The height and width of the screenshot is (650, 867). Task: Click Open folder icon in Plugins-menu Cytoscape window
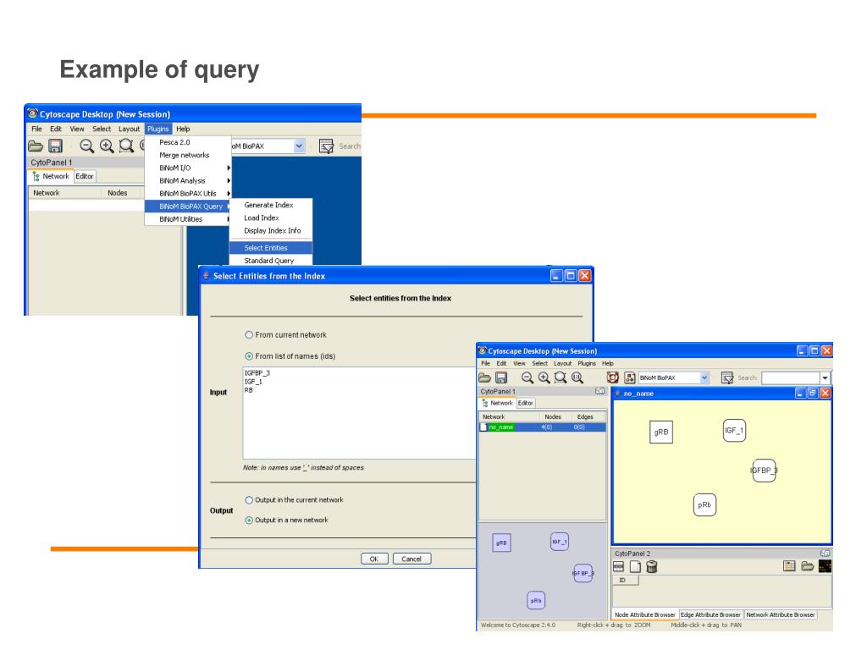tap(36, 146)
